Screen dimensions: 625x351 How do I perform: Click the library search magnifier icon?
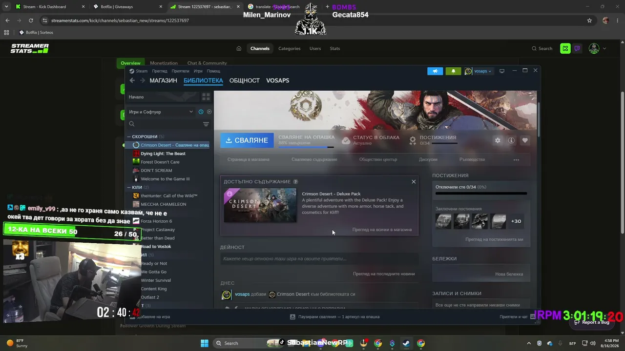(x=132, y=124)
